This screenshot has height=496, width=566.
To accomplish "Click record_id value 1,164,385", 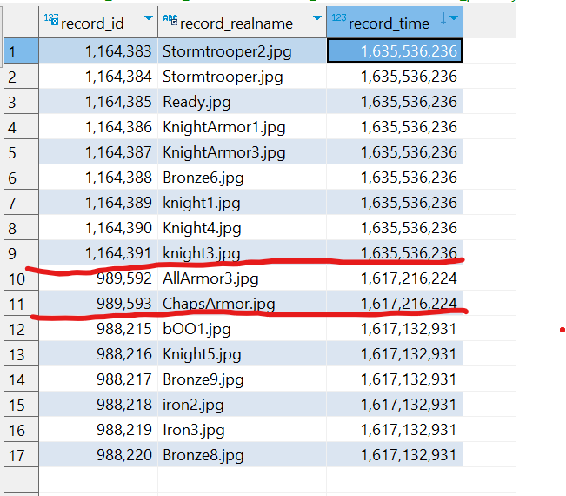I will click(x=98, y=102).
